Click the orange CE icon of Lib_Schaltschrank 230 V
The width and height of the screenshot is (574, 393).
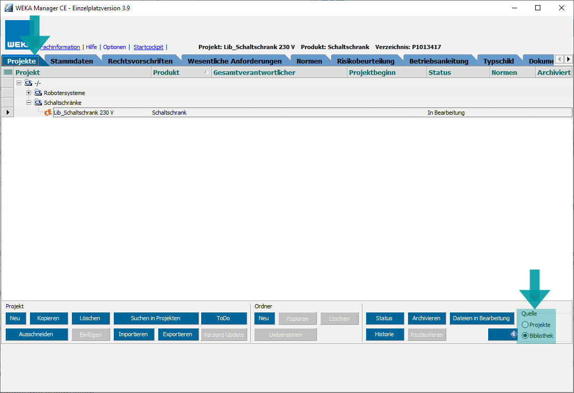click(48, 113)
